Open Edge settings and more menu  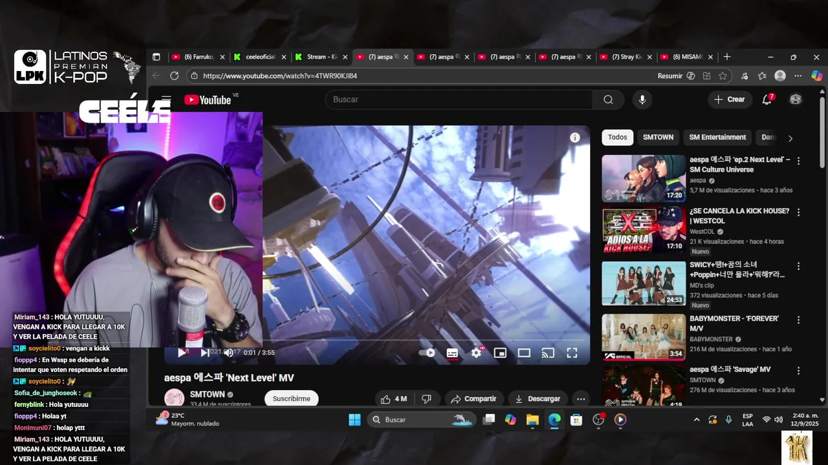(x=798, y=76)
